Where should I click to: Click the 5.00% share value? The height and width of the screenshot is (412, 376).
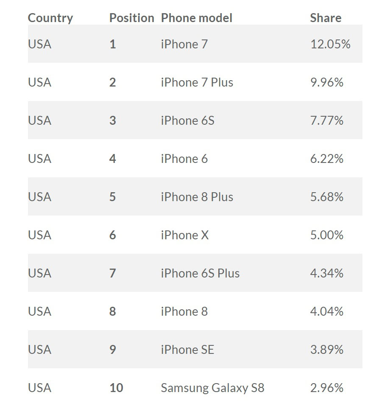(326, 235)
